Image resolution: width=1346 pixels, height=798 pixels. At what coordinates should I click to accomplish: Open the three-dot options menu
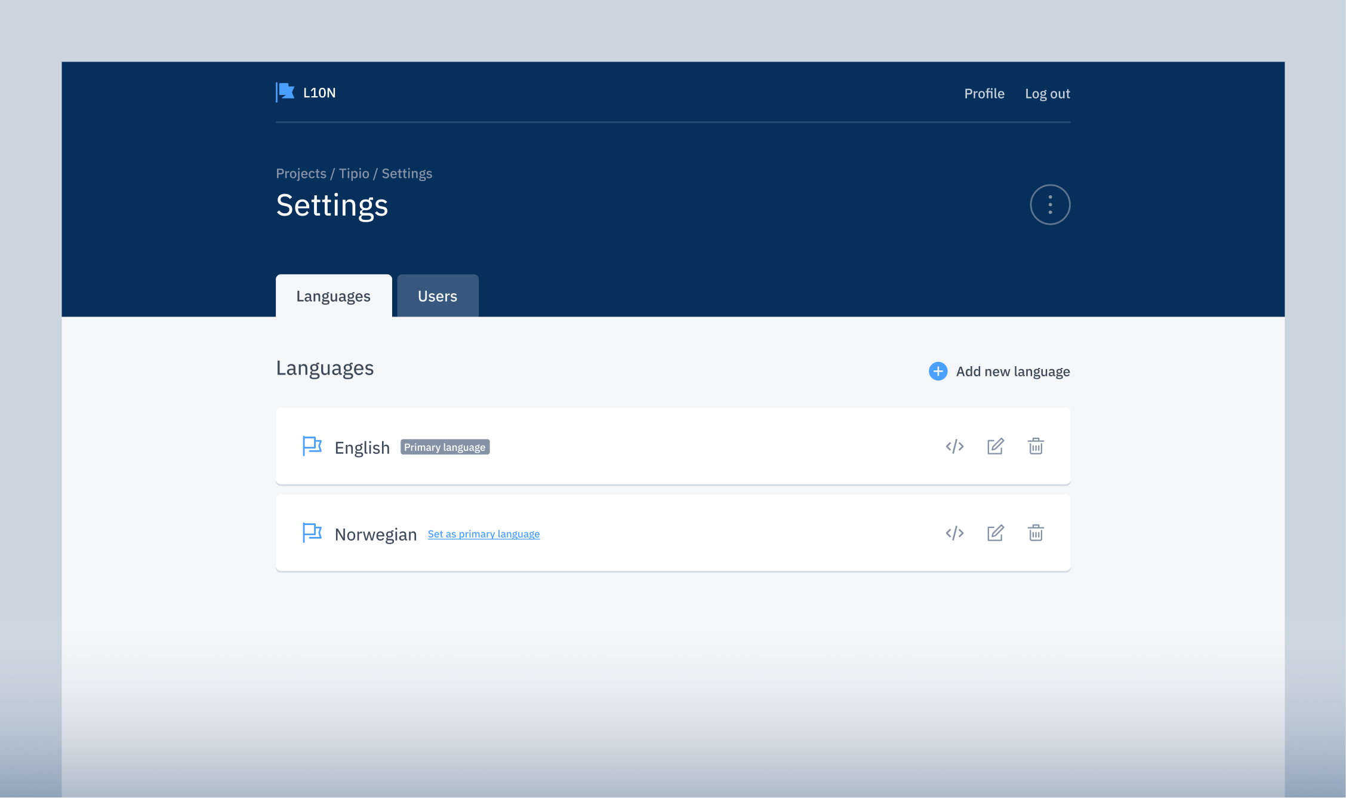[1050, 205]
